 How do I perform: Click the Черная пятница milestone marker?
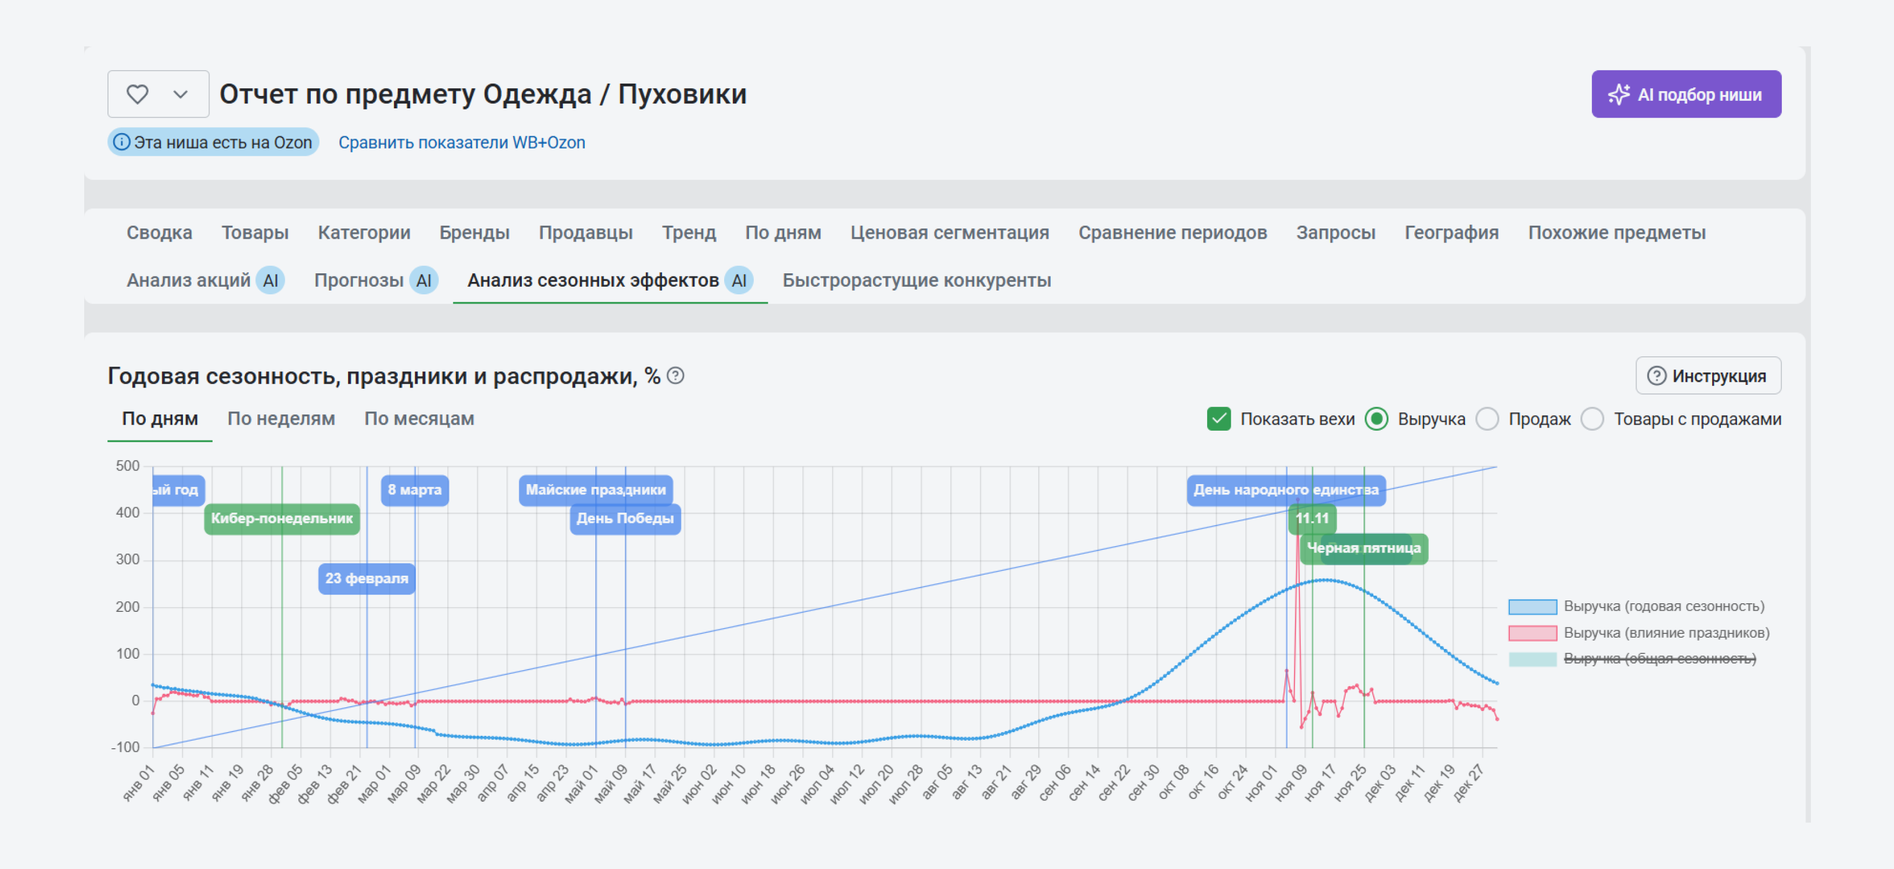coord(1363,549)
